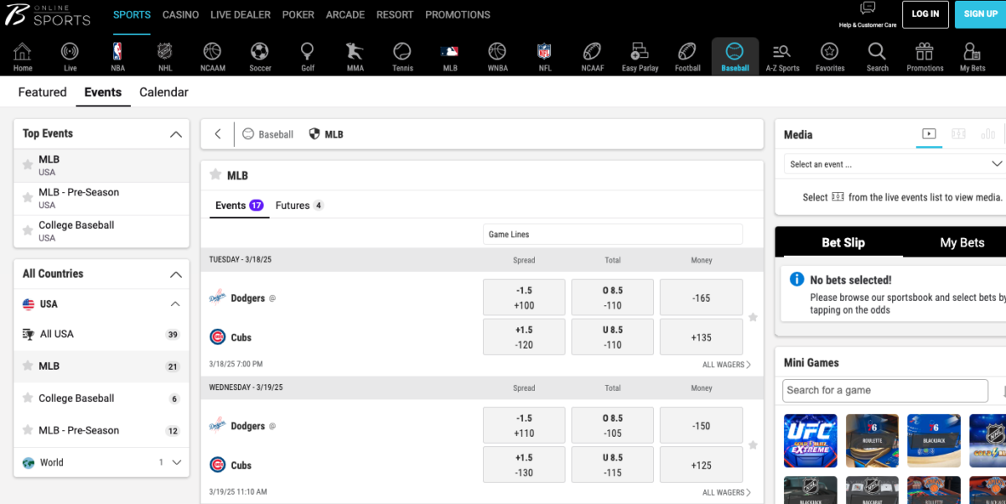Switch to the Featured tab
Screen dimensions: 1006x504
click(43, 92)
